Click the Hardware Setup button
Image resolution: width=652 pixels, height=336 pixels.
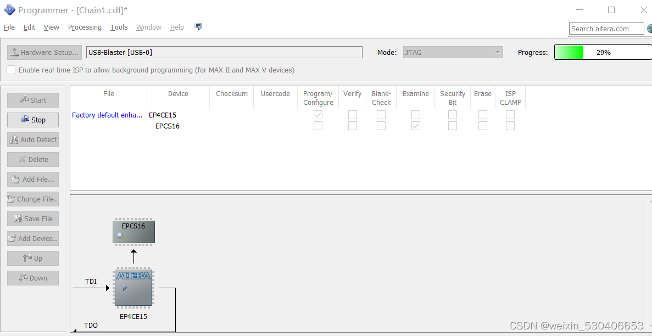[x=44, y=52]
